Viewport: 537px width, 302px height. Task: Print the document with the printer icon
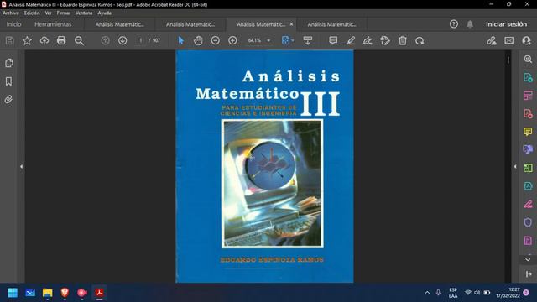61,40
